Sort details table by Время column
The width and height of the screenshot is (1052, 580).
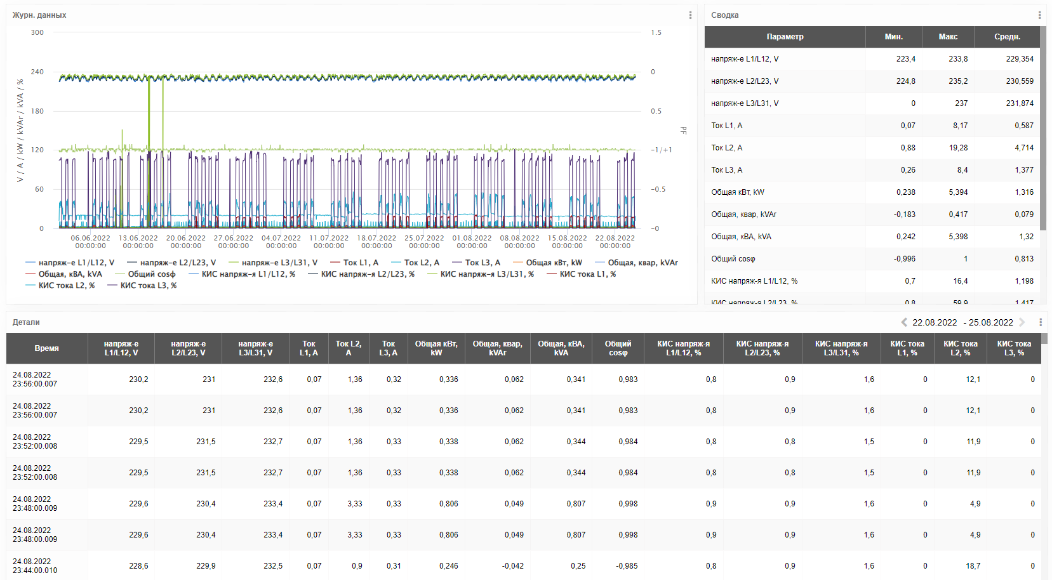pyautogui.click(x=47, y=348)
